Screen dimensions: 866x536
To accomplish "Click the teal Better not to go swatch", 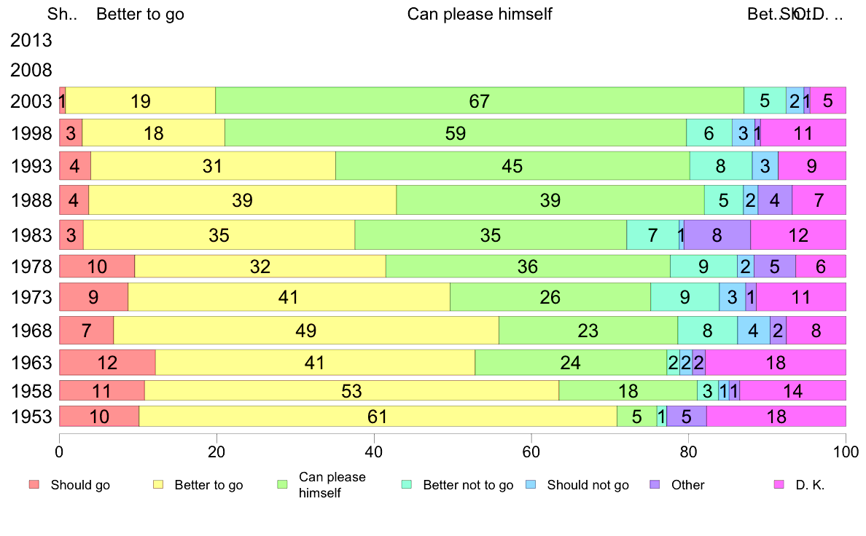I will [407, 485].
